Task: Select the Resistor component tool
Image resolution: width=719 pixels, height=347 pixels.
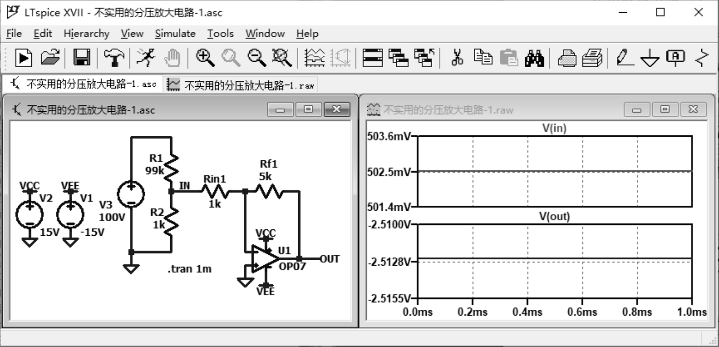Action: point(702,58)
